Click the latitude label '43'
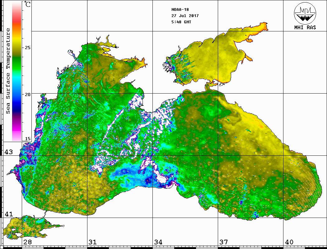327x249 pixels. pyautogui.click(x=9, y=152)
